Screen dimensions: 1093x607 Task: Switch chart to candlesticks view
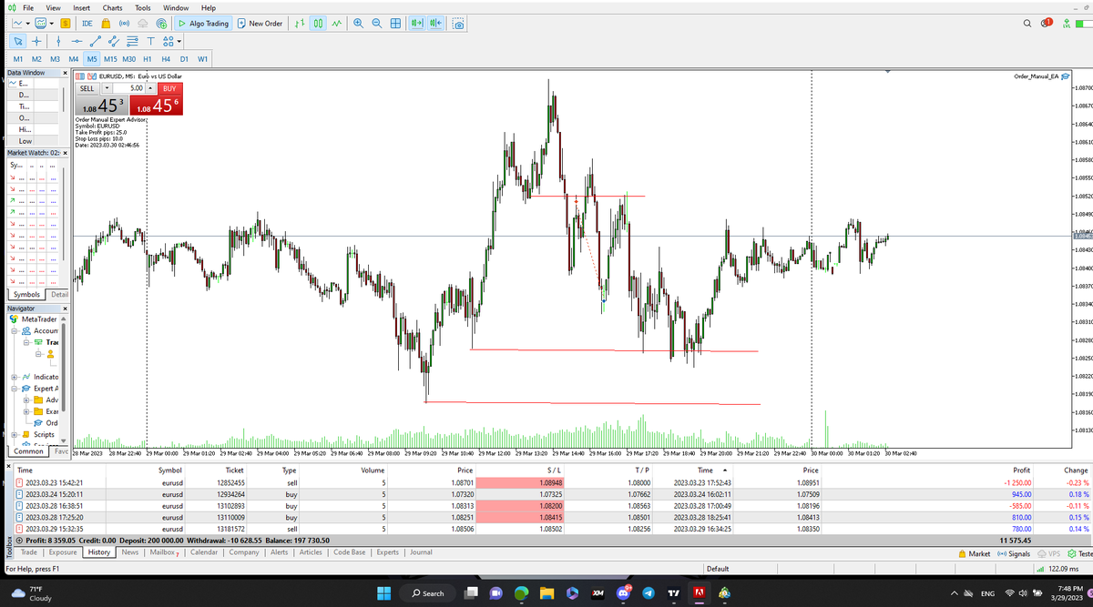click(319, 23)
